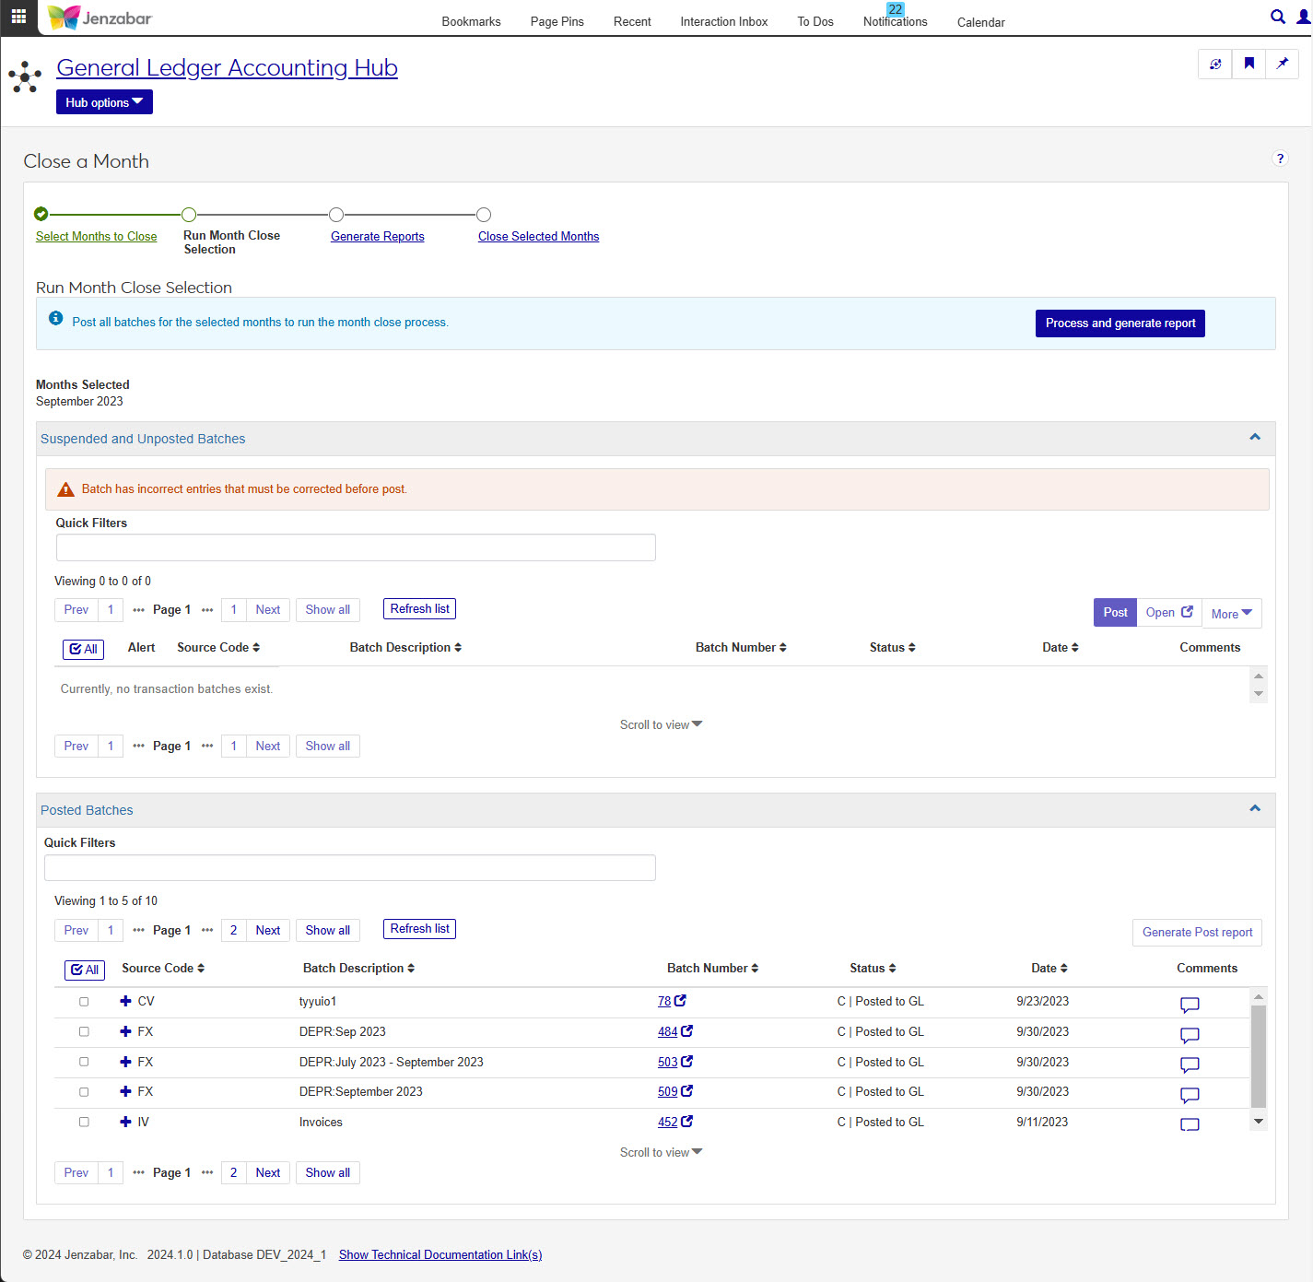
Task: Expand CV batch row plus icon
Action: (x=125, y=1001)
